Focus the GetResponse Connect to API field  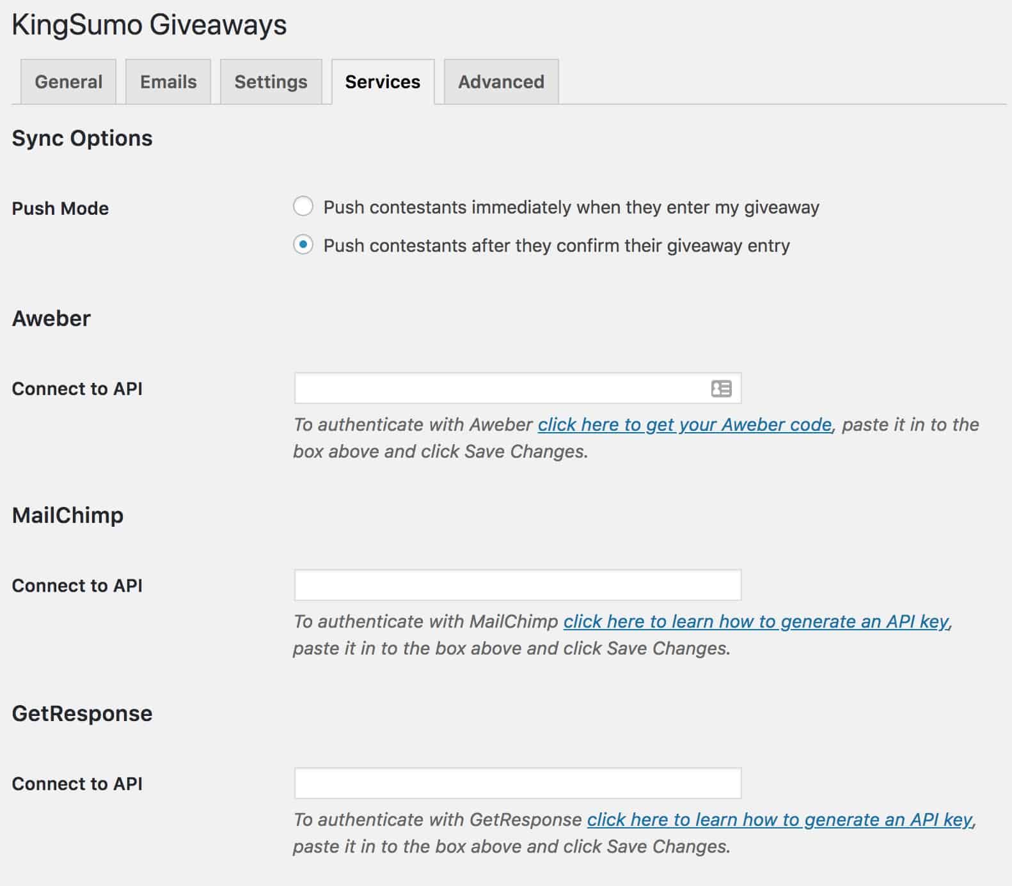pos(518,783)
